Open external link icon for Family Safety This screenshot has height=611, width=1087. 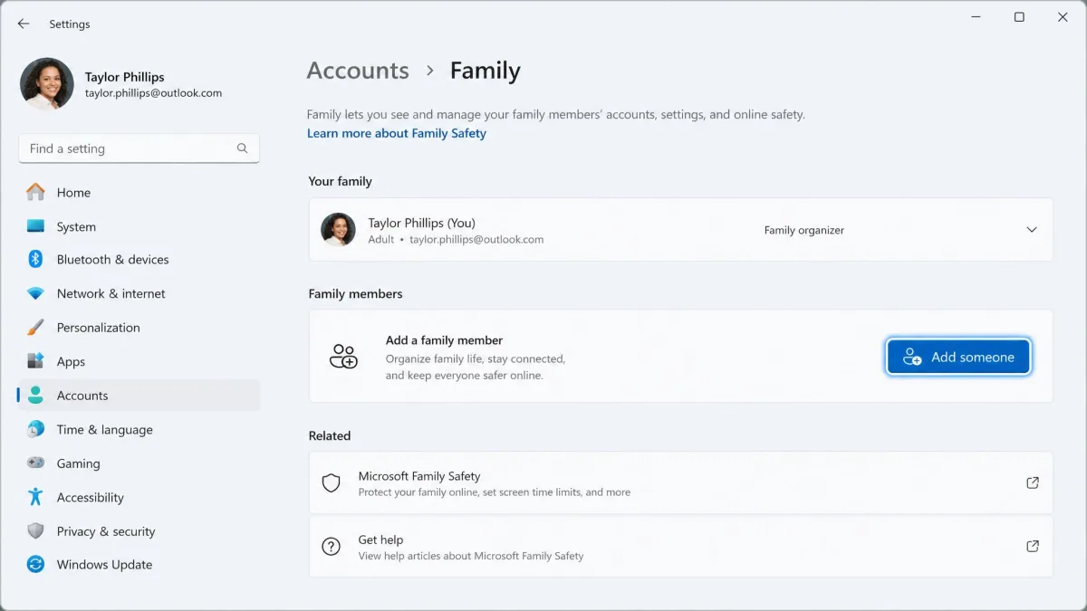click(x=1033, y=482)
